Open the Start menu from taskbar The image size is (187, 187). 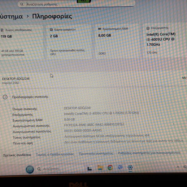tap(90, 169)
